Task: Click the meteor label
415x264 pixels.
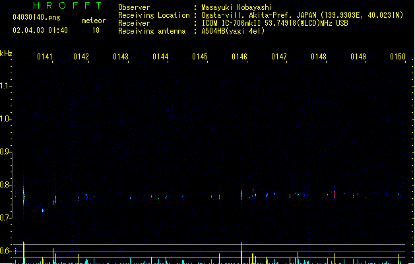Action: pos(94,20)
